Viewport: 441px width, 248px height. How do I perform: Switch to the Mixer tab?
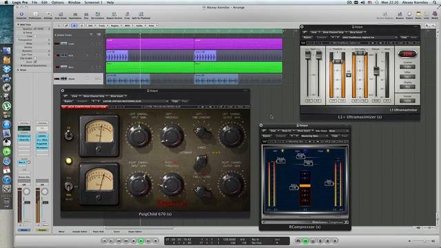61,231
